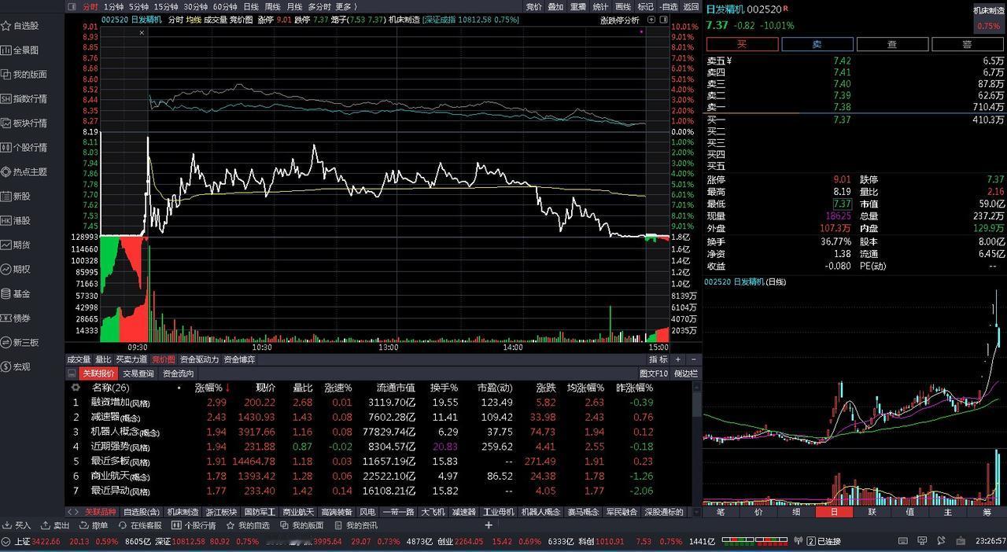Add an indicator panel with the plus button
The width and height of the screenshot is (1007, 552).
click(679, 359)
